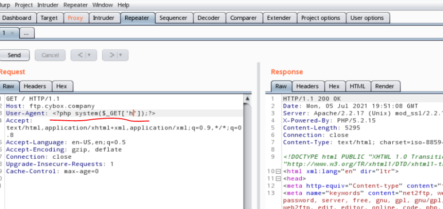443x209 pixels.
Task: Select the Request Hex tab
Action: point(62,86)
